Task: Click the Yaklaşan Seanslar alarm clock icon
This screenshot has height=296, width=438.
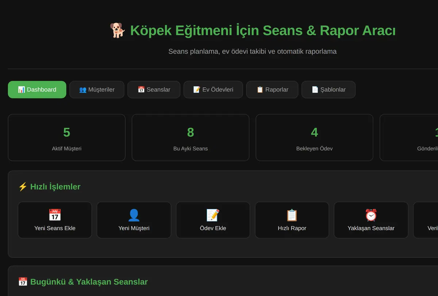Action: point(371,215)
